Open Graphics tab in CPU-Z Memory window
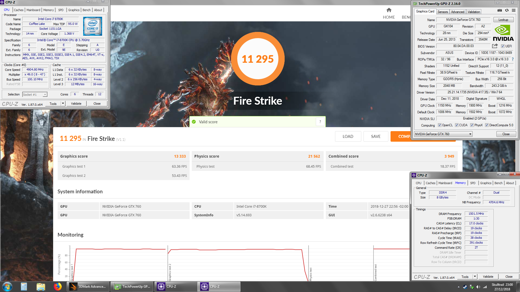The image size is (520, 292). [x=486, y=183]
